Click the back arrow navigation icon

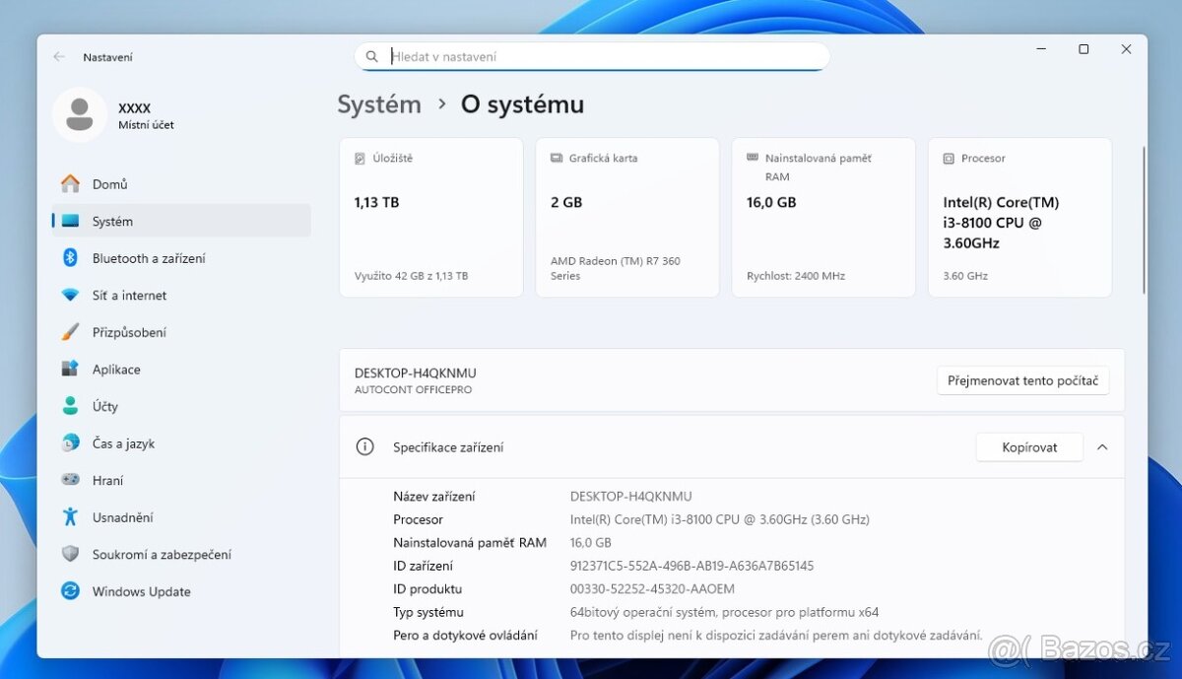coord(59,56)
